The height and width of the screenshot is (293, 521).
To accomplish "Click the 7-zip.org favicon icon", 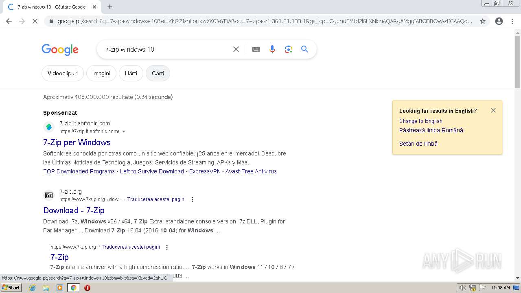I will click(x=49, y=195).
